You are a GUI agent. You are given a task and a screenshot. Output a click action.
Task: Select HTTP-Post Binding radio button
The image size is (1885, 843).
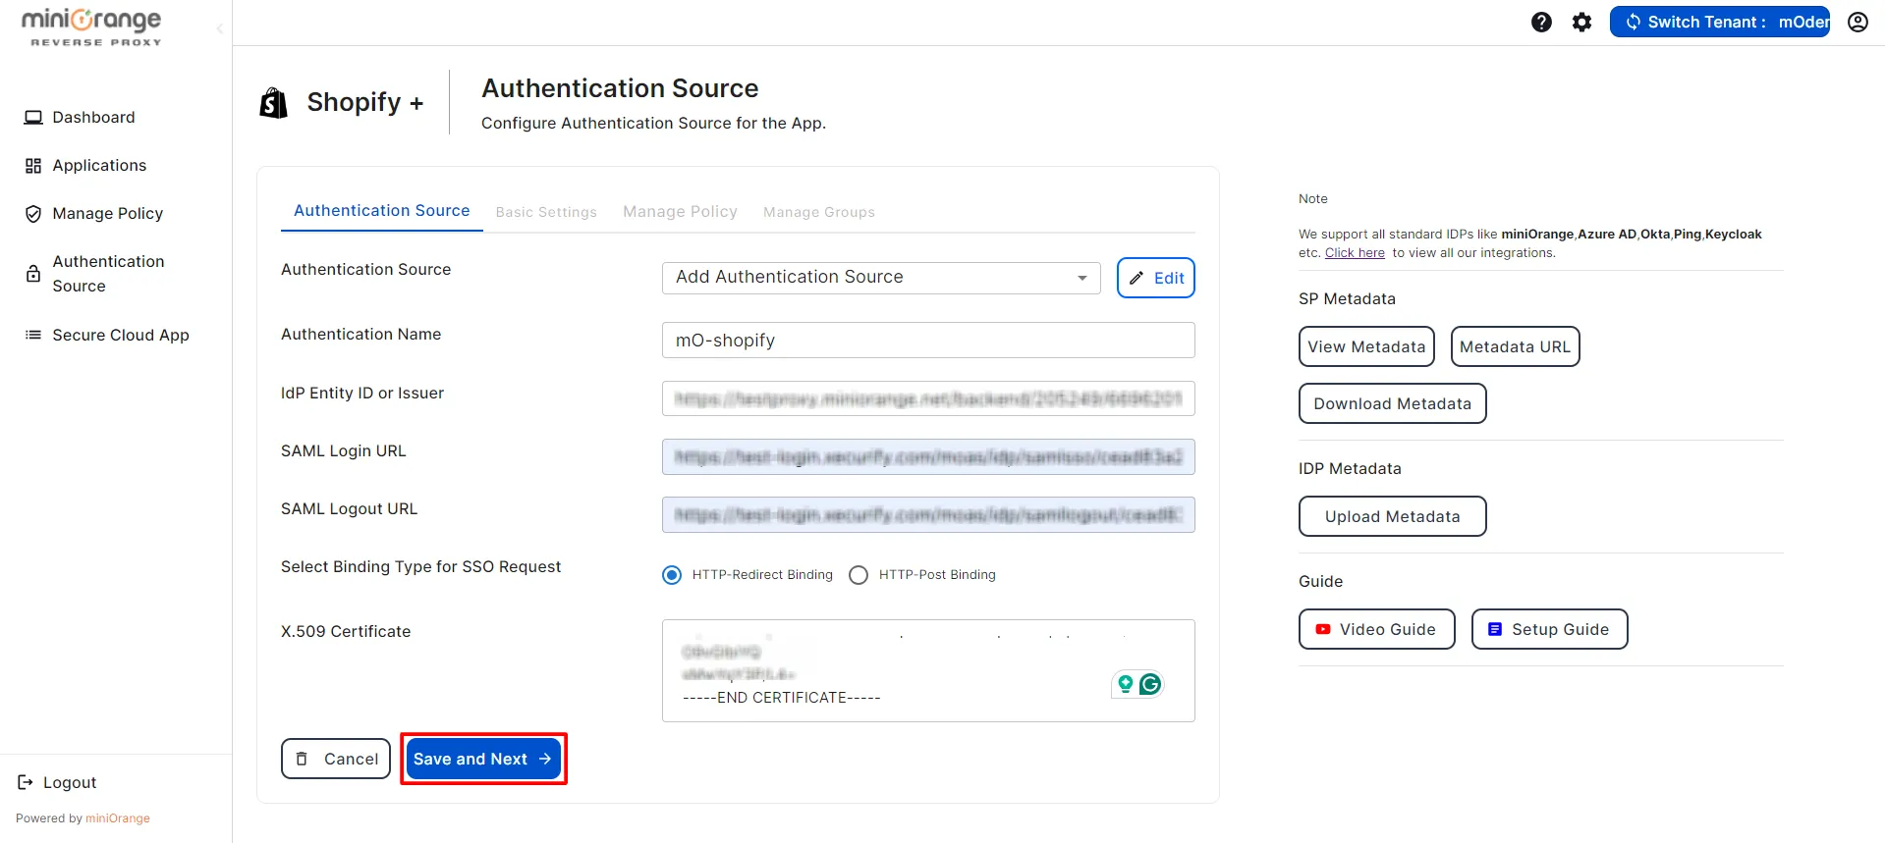coord(859,575)
